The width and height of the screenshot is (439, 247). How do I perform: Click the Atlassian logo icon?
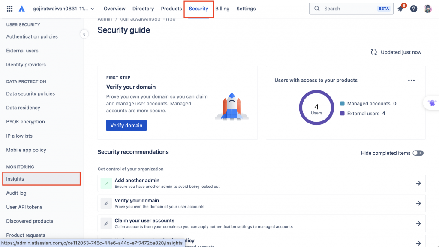click(x=22, y=9)
